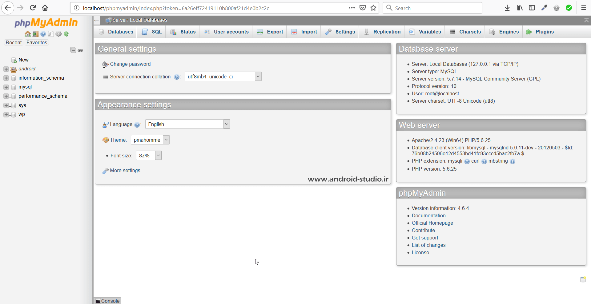This screenshot has height=304, width=591.
Task: Open the Plugins tab
Action: point(540,32)
